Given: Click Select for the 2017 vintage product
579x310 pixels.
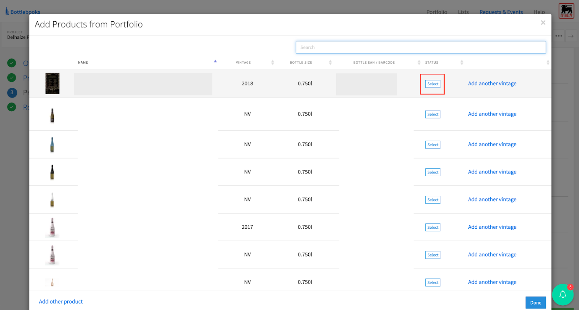Looking at the screenshot, I should click(433, 227).
